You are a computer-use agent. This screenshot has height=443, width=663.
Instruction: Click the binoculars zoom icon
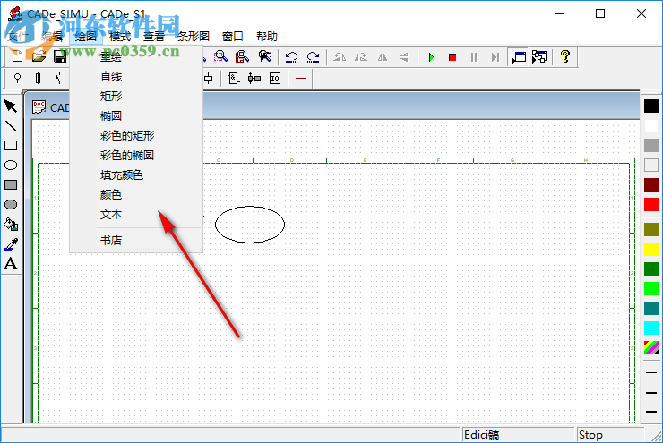[x=264, y=56]
